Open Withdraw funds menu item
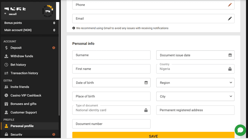This screenshot has height=139, width=248. [x=30, y=56]
